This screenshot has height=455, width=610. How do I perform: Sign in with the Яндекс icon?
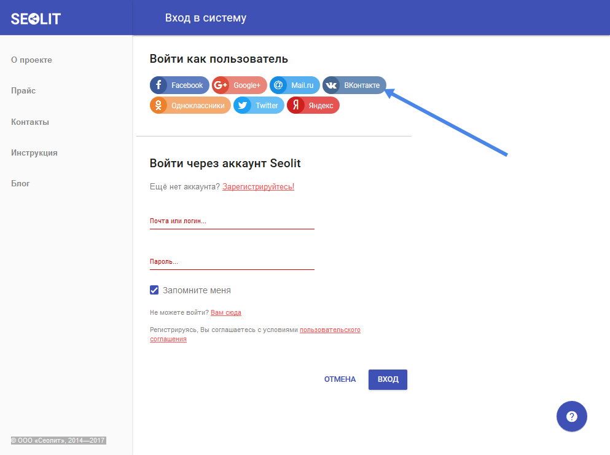click(x=296, y=106)
